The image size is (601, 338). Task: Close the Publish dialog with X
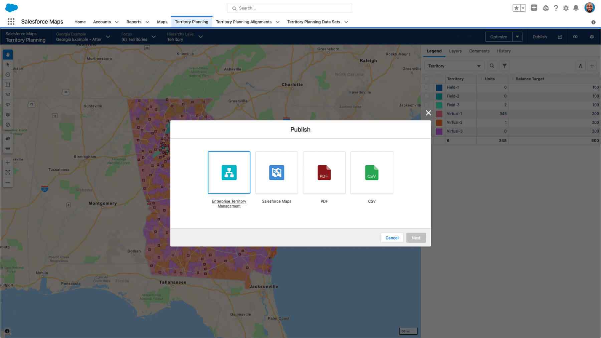pos(428,113)
